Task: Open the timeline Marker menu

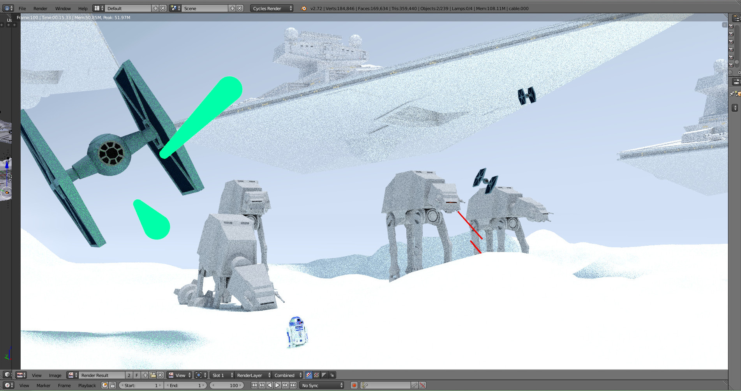Action: (x=43, y=385)
